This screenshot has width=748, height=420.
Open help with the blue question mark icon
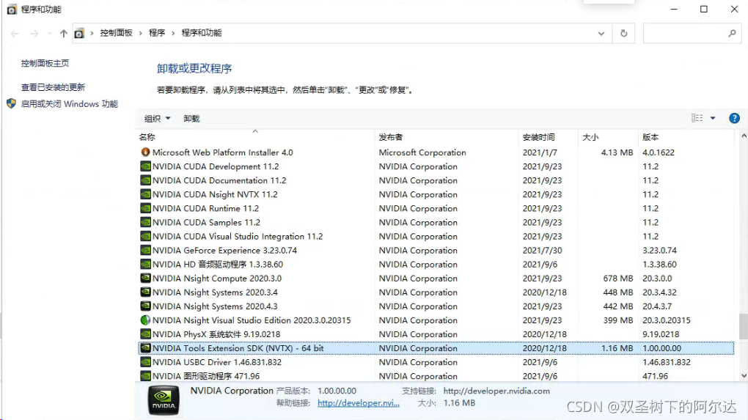pos(734,118)
